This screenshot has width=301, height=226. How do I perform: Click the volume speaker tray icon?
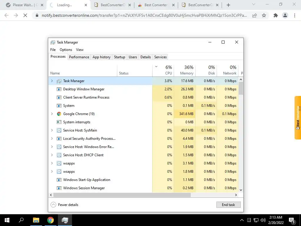(x=263, y=220)
